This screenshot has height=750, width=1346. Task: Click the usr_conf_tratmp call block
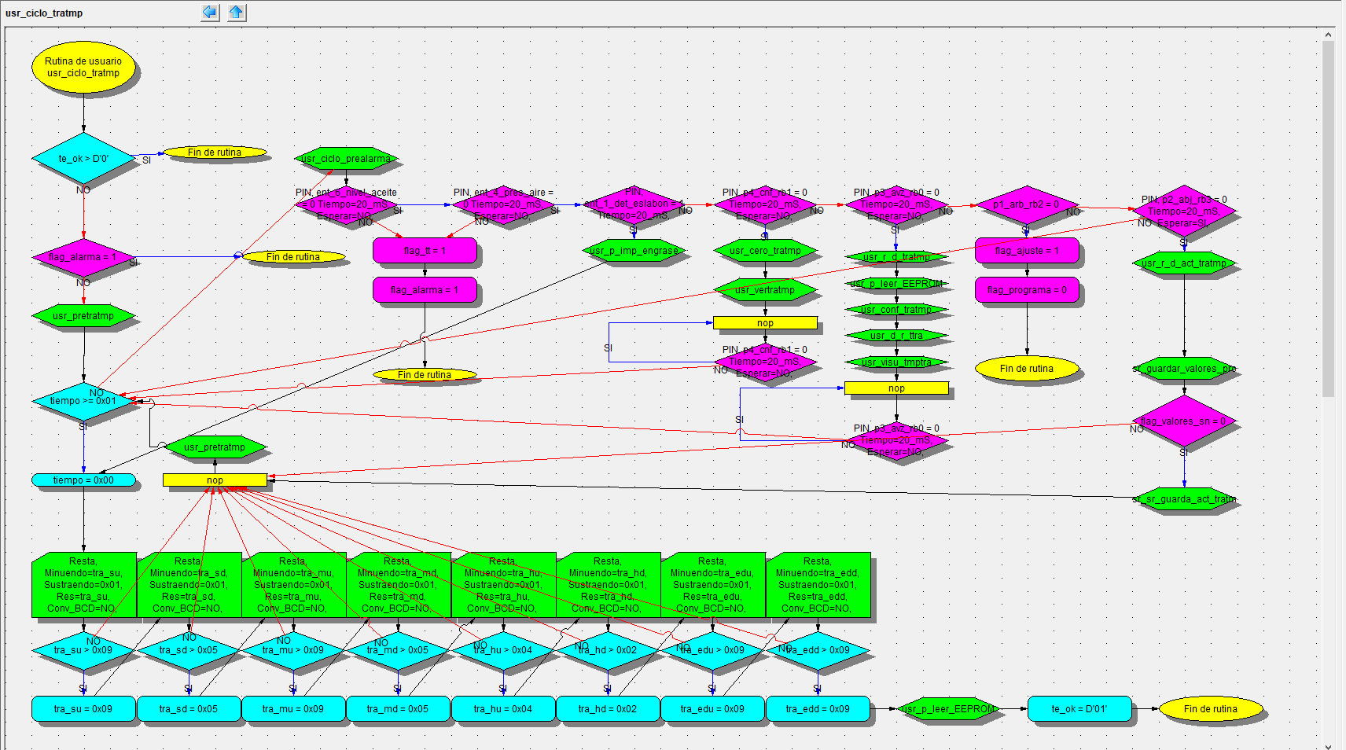[896, 310]
